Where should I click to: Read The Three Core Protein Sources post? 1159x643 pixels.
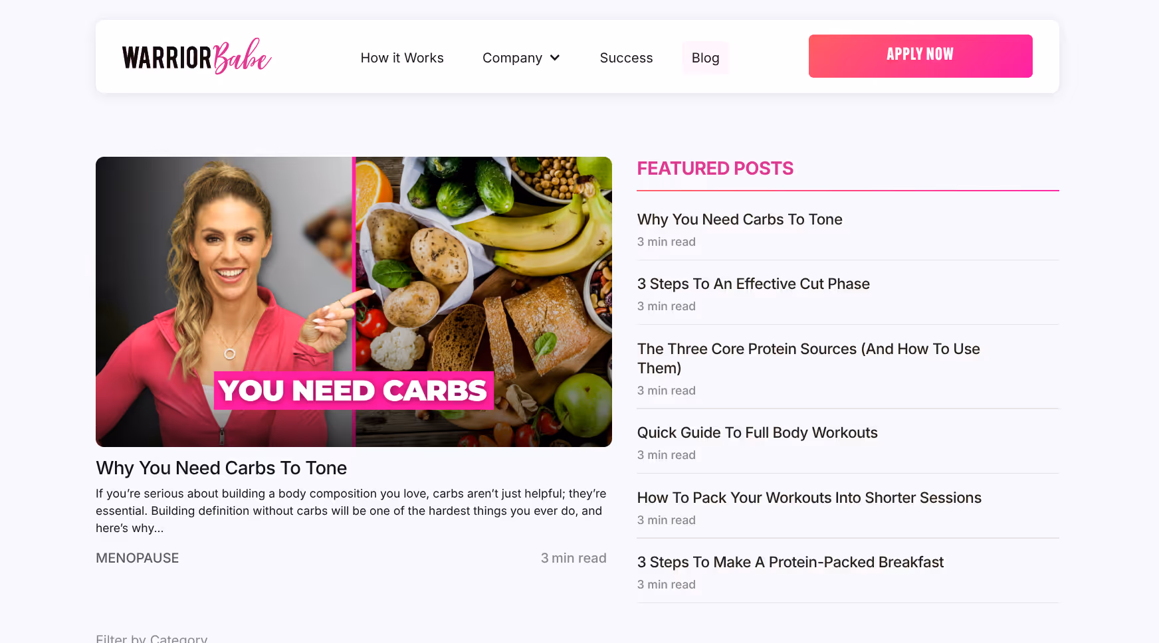809,358
